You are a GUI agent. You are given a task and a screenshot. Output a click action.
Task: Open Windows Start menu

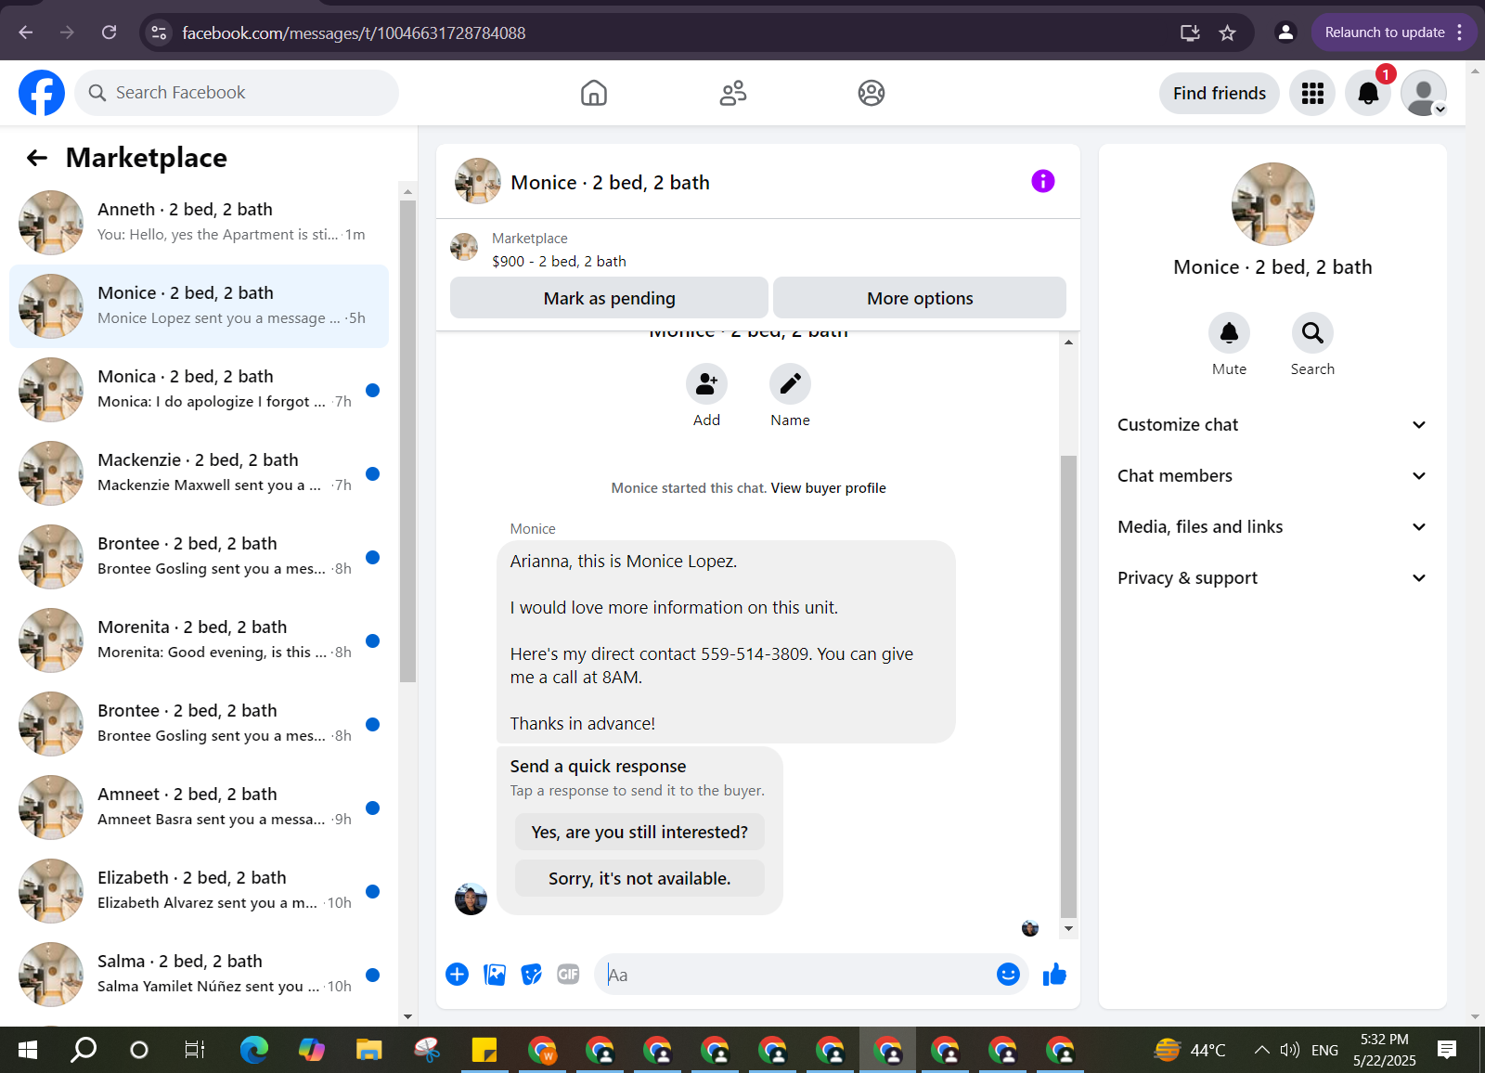pyautogui.click(x=28, y=1050)
